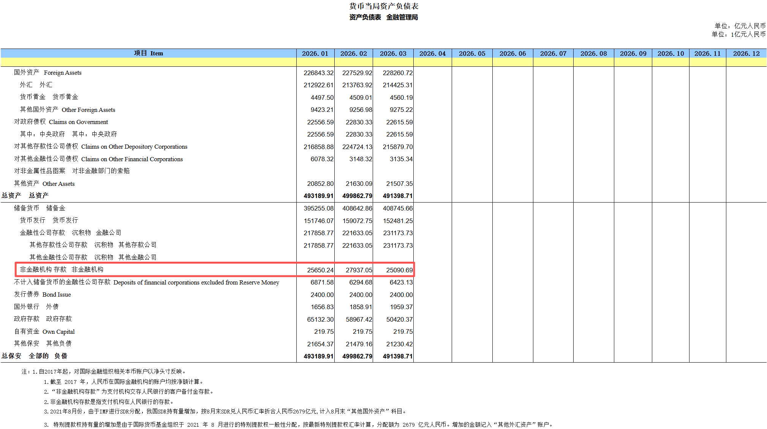
Task: Click the 2026.06 column header
Action: click(512, 53)
